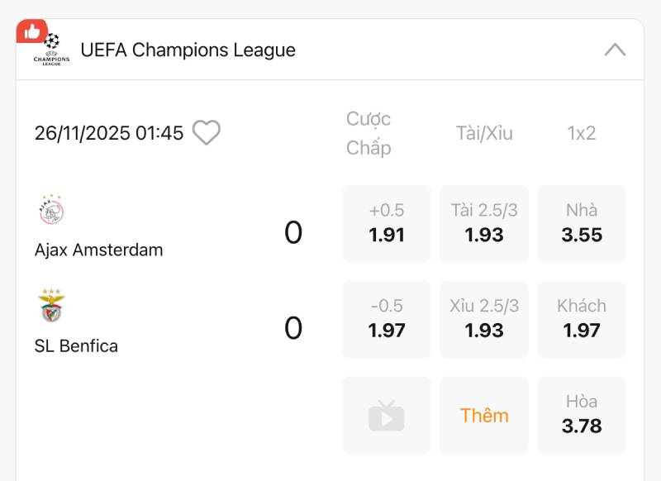Open the Ajax Amsterdam team name
Screen dimensions: 661x481
tap(99, 250)
